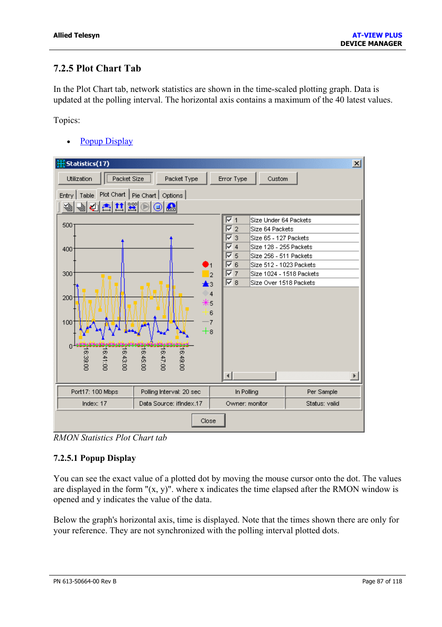Click the magenta star legend marker 5

coord(205,303)
